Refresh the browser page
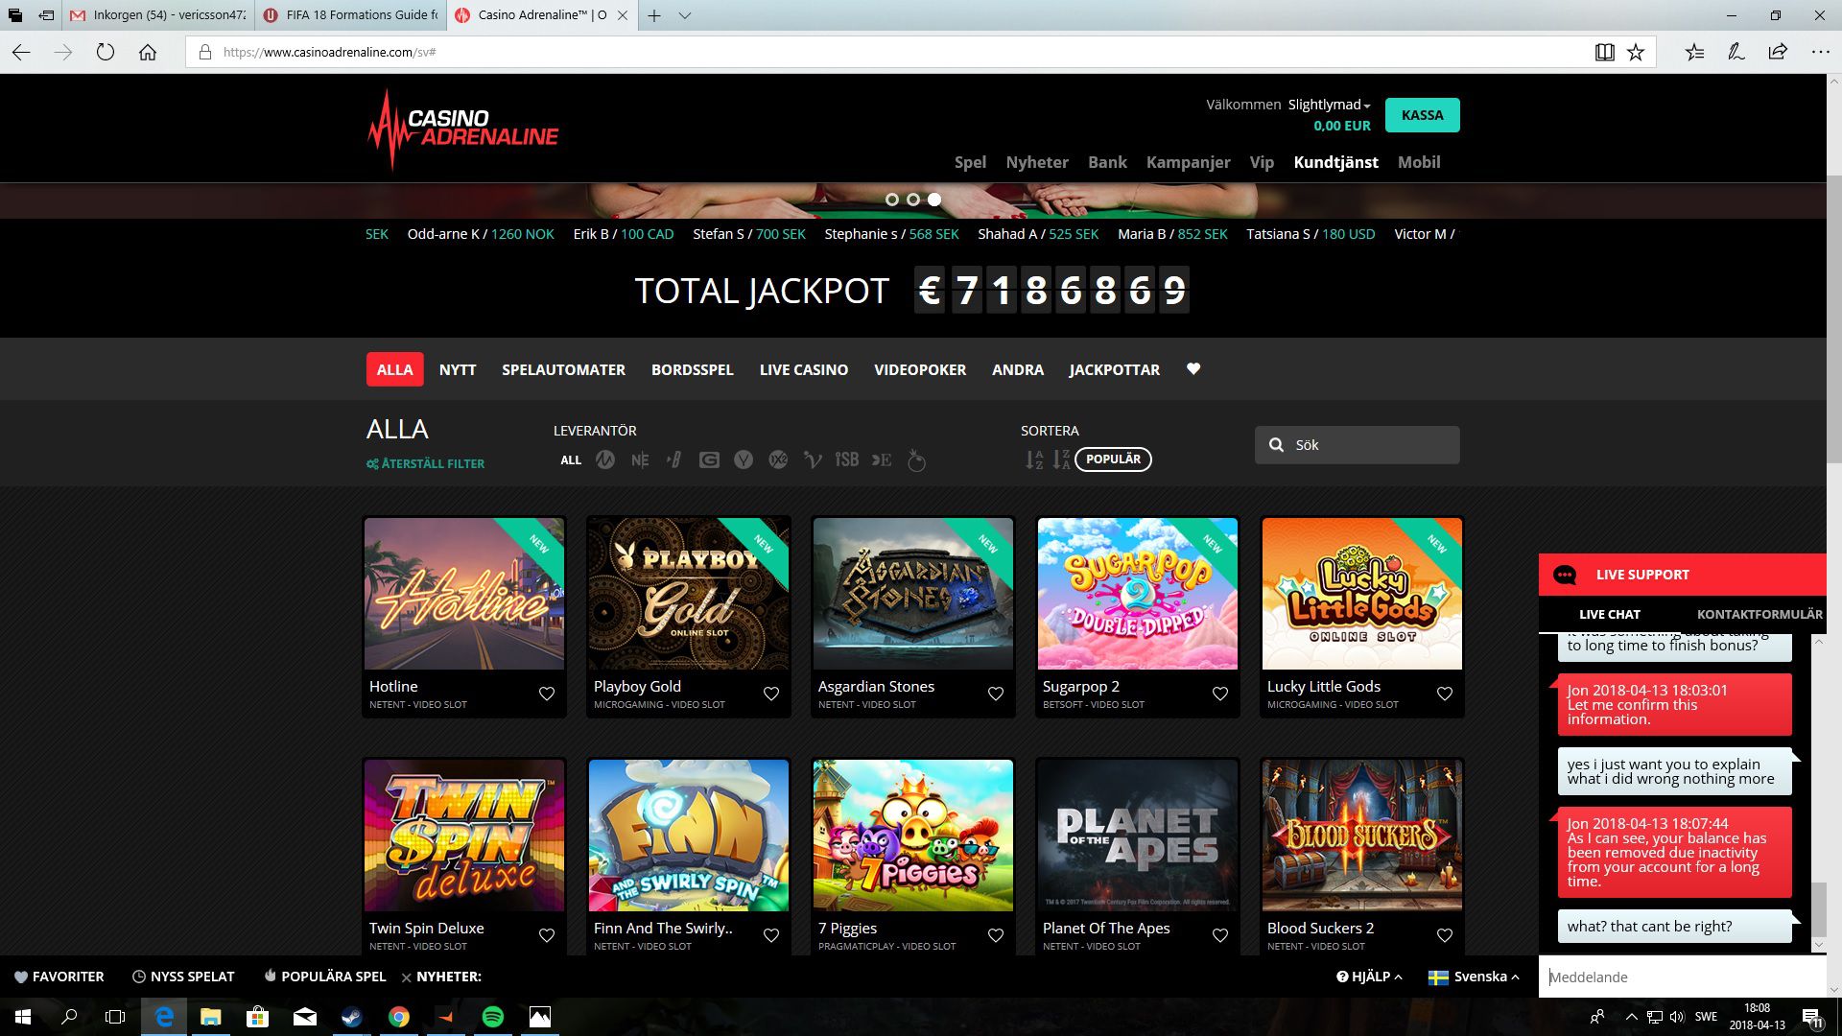Viewport: 1842px width, 1036px height. click(106, 52)
